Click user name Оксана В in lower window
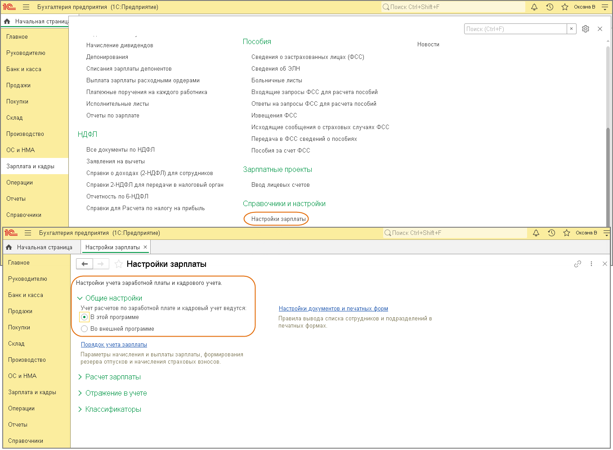The height and width of the screenshot is (450, 613). tap(586, 233)
